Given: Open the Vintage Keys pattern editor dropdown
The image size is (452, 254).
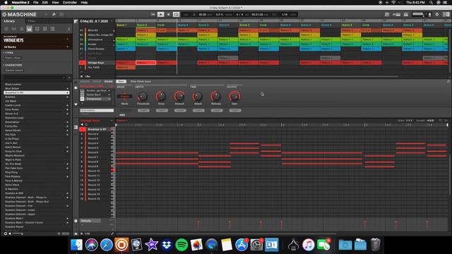Looking at the screenshot, I should (112, 121).
